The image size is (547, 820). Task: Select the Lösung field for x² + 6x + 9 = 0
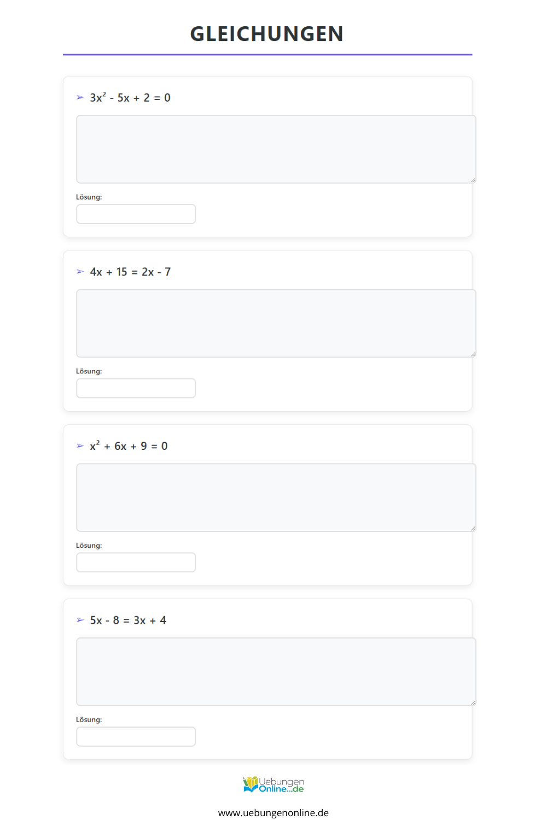pos(136,563)
